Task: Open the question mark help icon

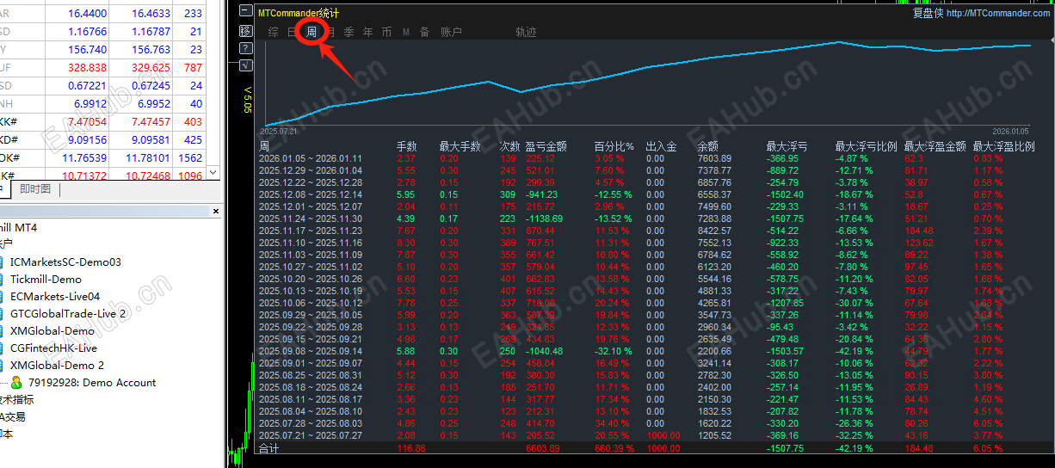Action: click(246, 48)
